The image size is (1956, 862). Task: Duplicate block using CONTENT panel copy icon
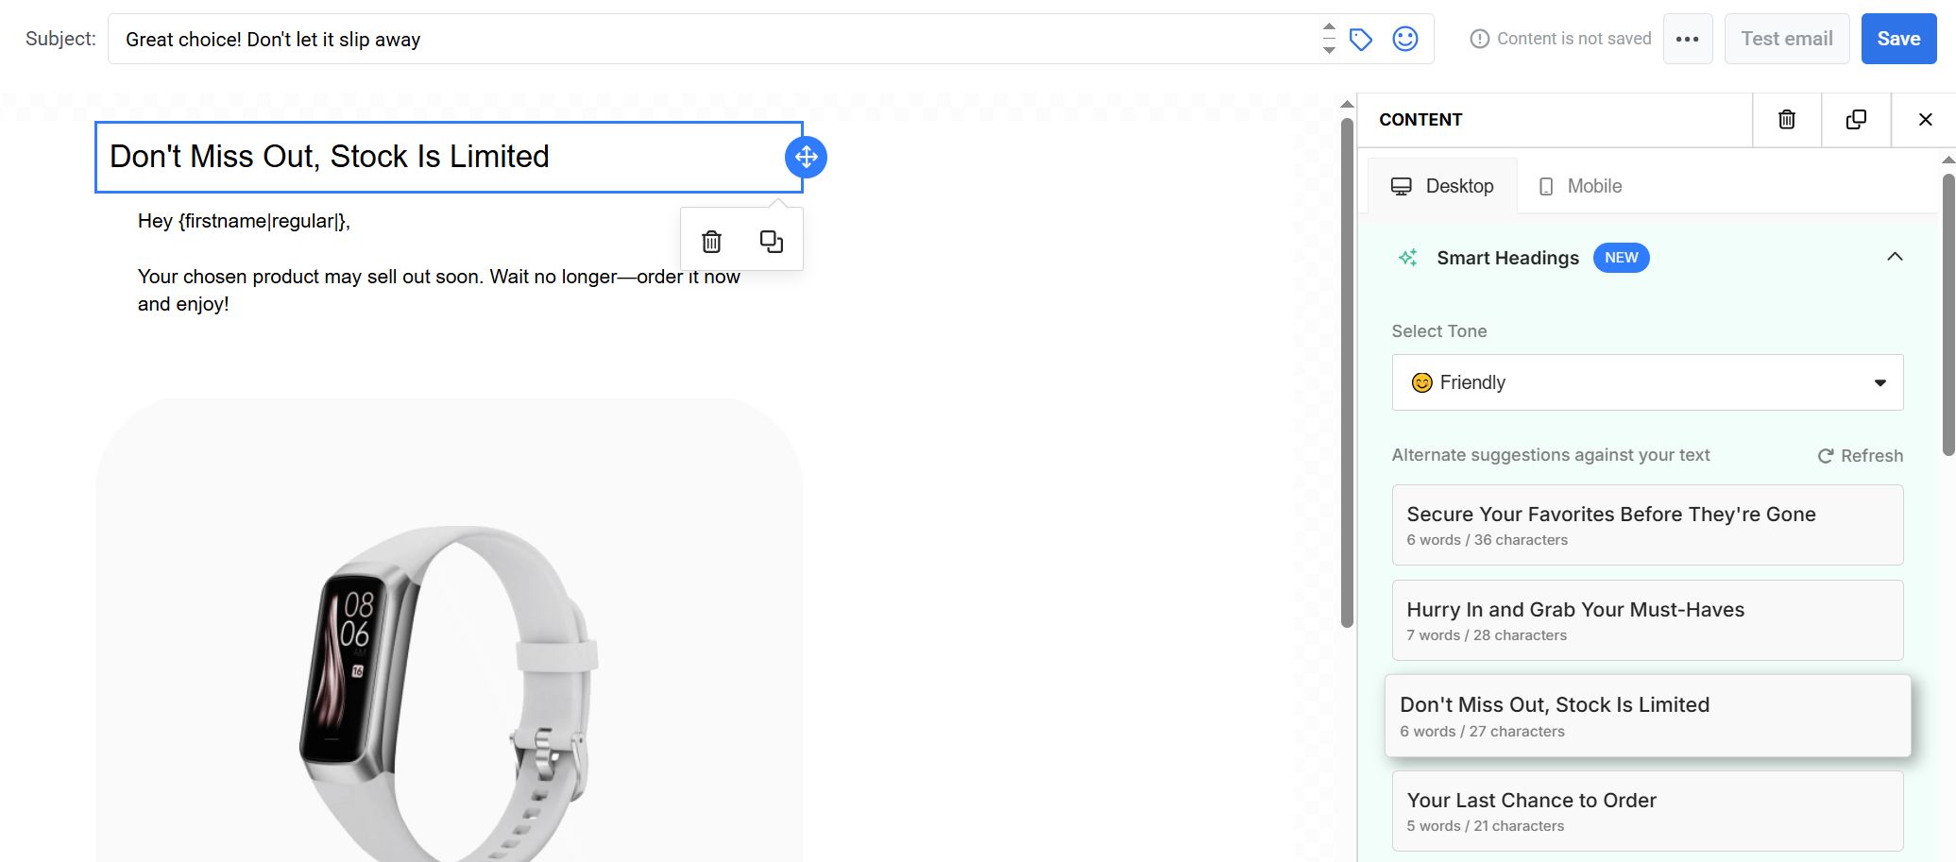tap(1855, 120)
